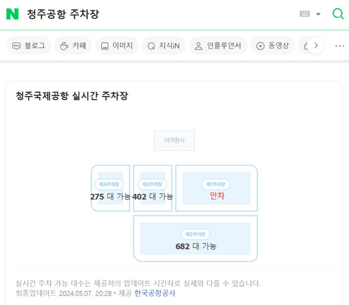Open the virtual keyboard icon
The width and height of the screenshot is (349, 305).
(304, 14)
